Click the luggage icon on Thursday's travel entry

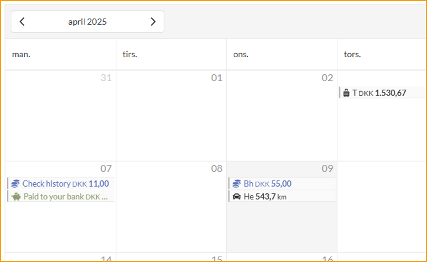click(x=346, y=93)
